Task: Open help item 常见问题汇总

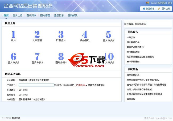Action: click(x=133, y=75)
